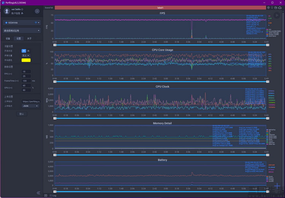285x198 pixels.
Task: Toggle NativePss series in Memory legend
Action: 271,130
